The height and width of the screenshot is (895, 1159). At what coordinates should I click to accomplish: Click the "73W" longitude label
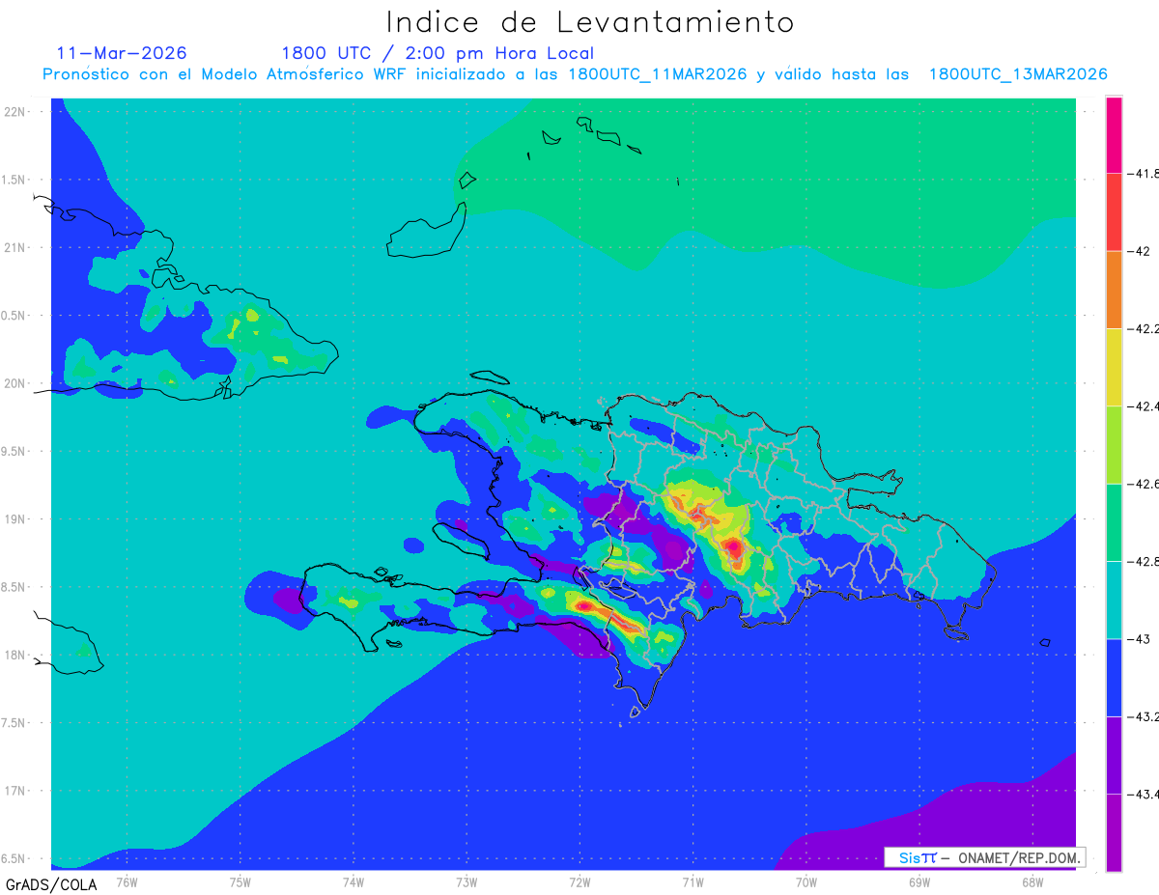466,881
